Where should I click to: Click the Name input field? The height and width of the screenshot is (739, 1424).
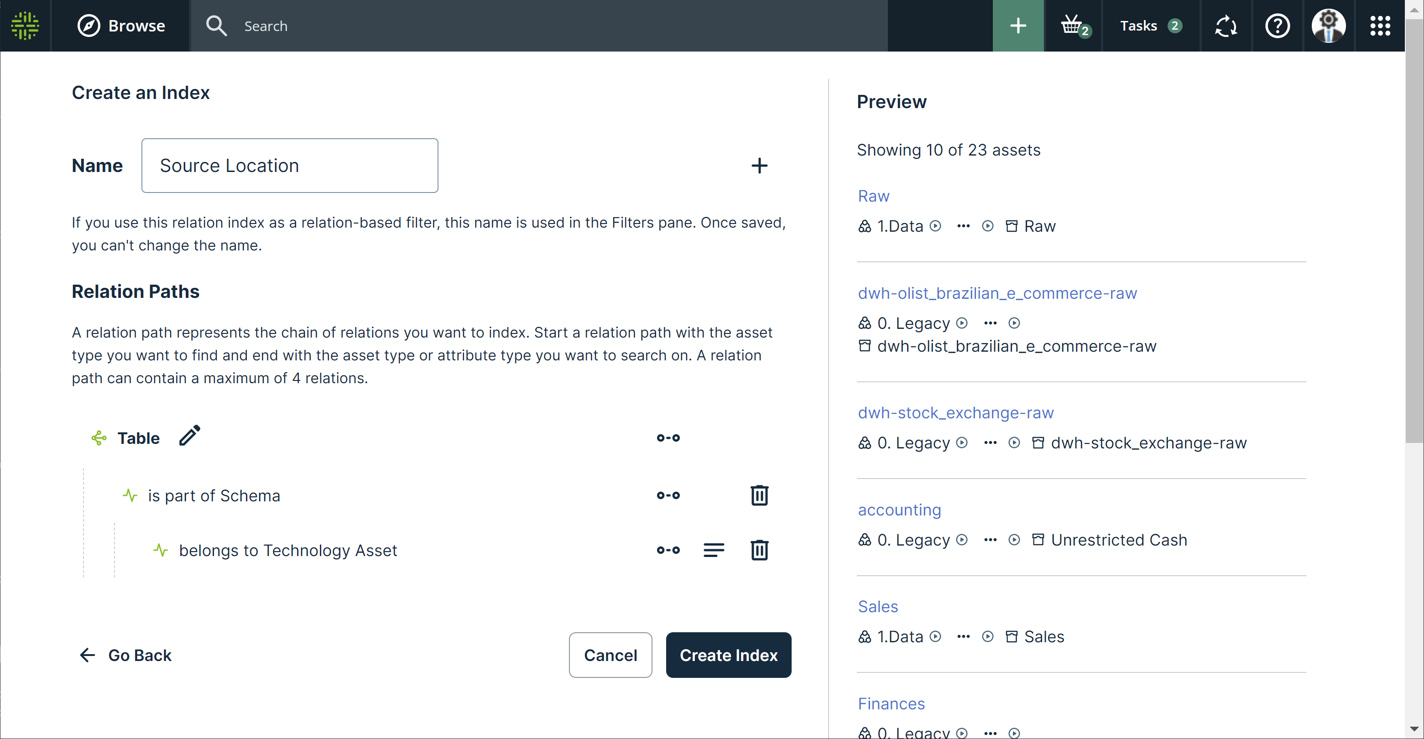(290, 166)
